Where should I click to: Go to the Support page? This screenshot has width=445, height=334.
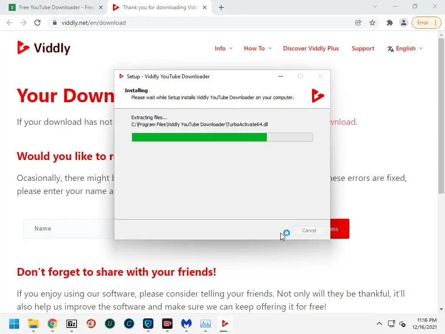(x=363, y=48)
